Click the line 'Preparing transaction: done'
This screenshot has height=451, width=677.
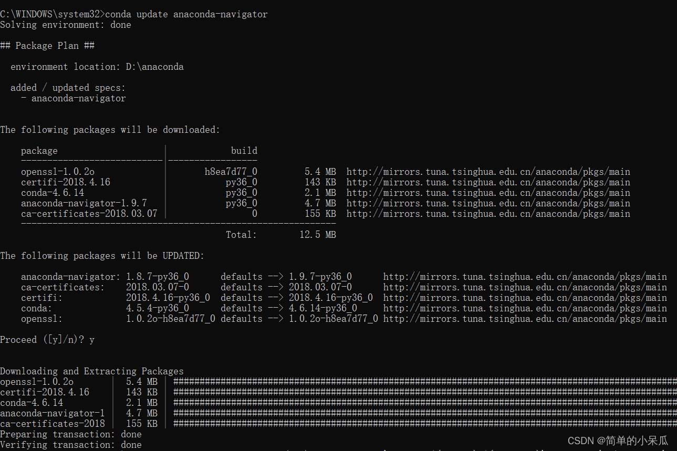click(71, 434)
